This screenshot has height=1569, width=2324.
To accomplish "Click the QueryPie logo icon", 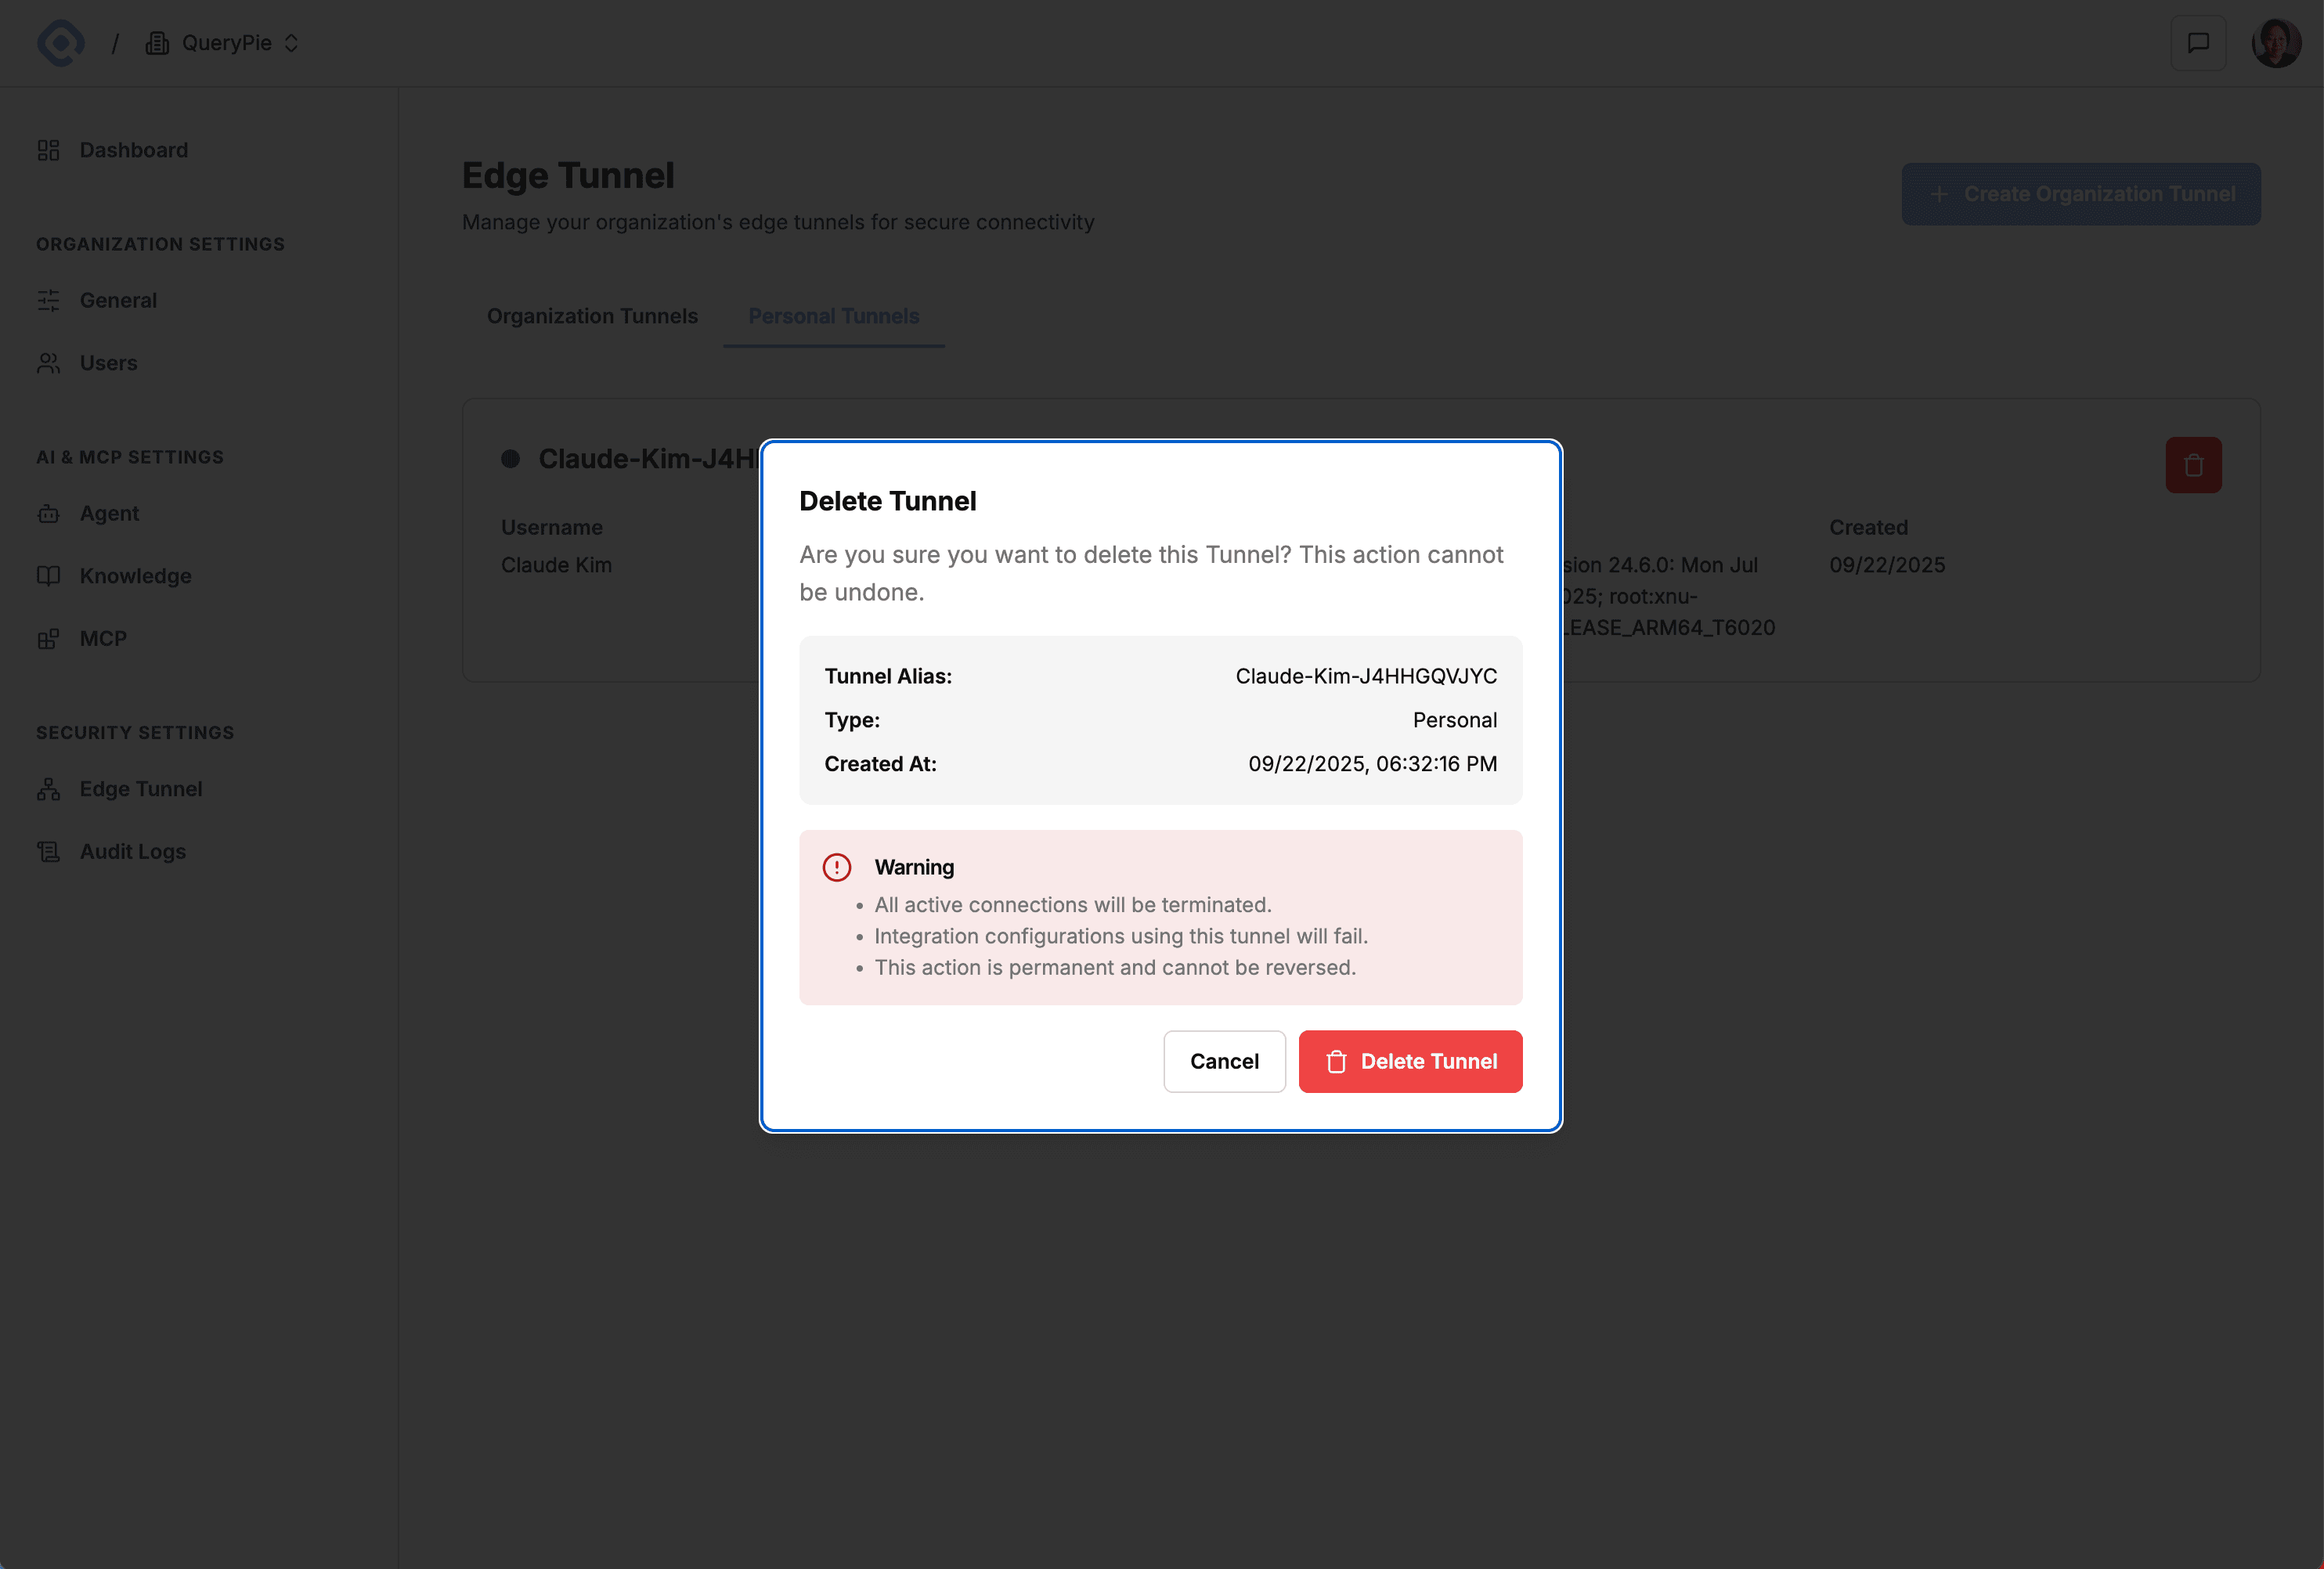I will (x=60, y=43).
